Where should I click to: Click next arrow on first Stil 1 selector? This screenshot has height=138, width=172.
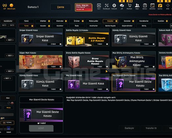[13, 40]
